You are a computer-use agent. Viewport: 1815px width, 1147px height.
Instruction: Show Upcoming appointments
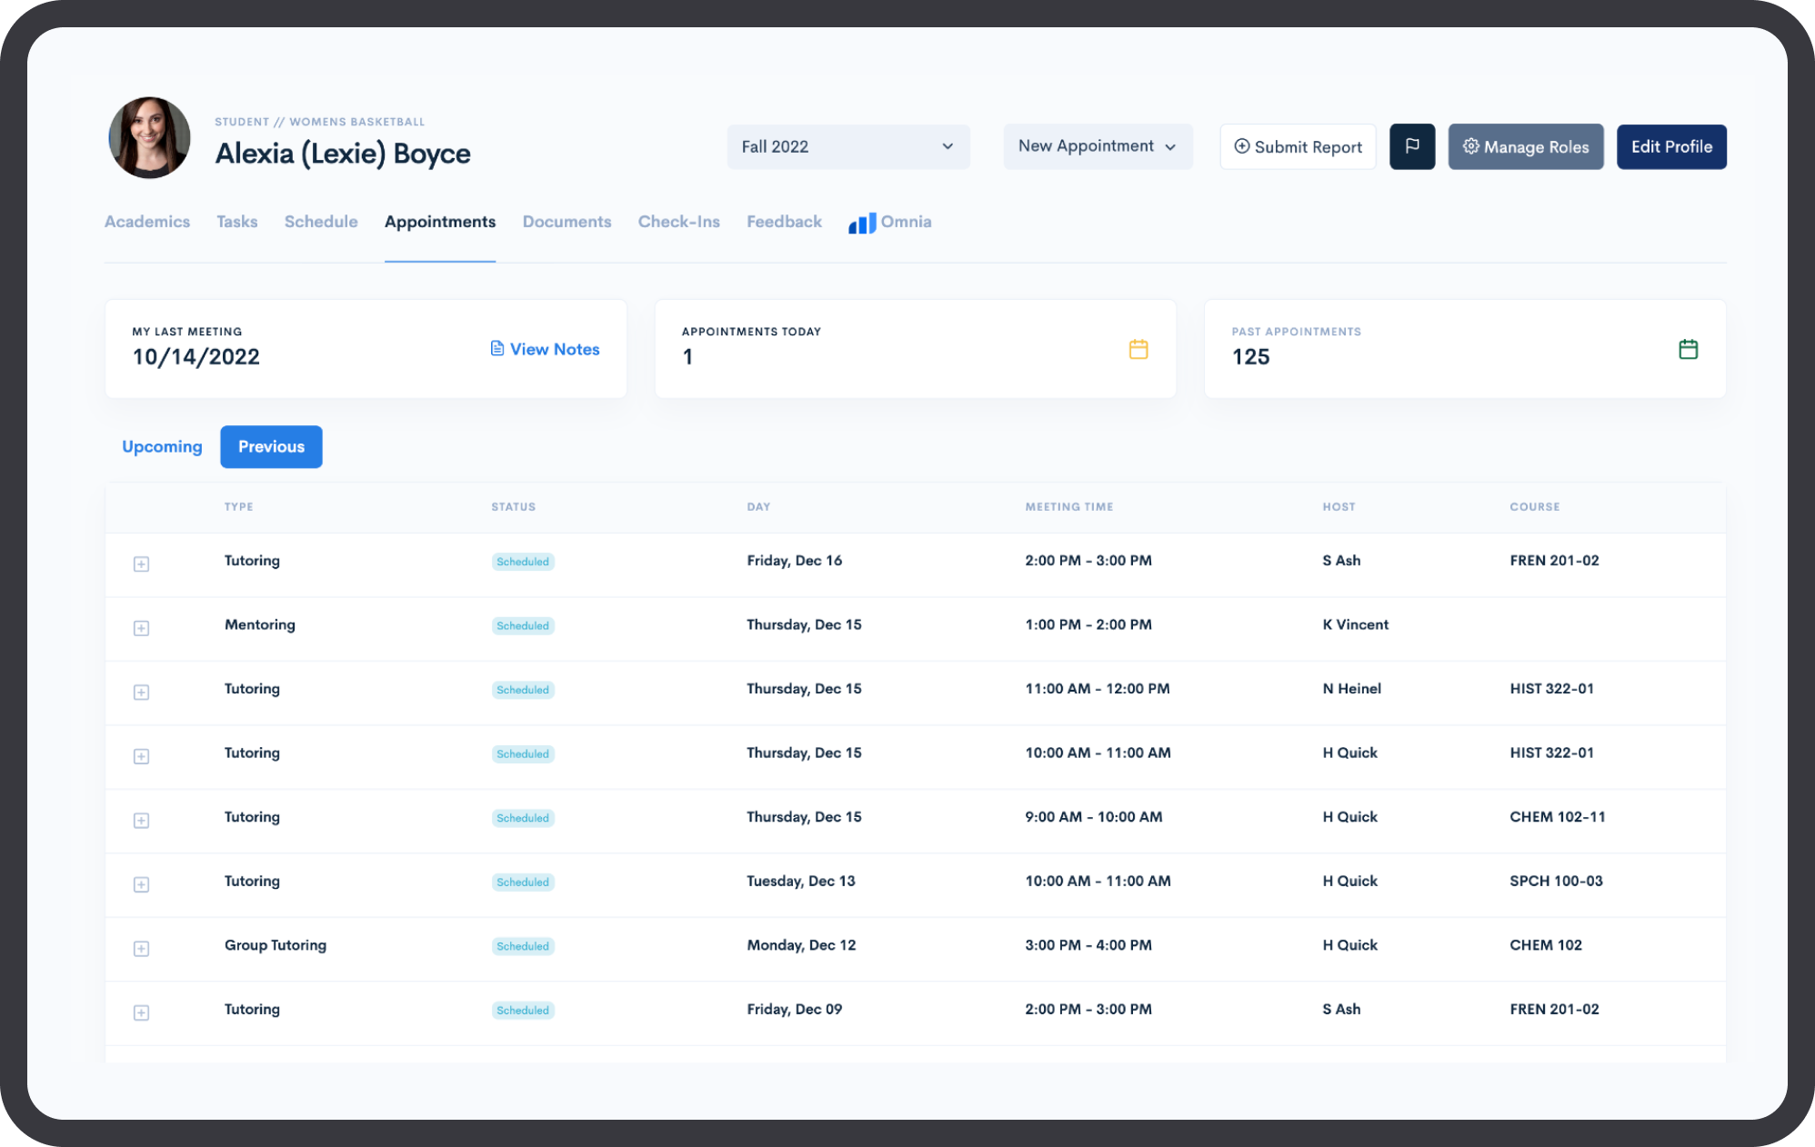162,446
